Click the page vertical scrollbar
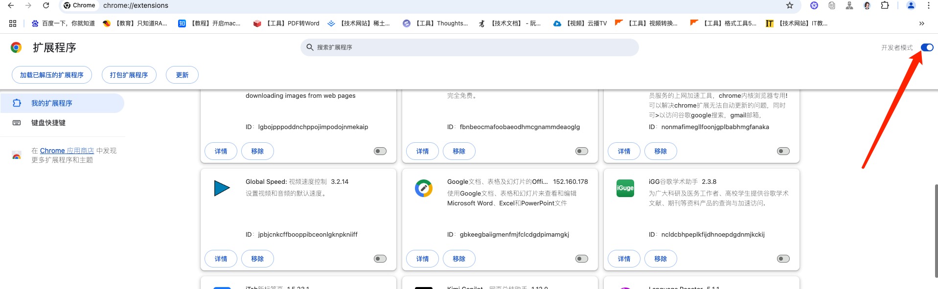938x289 pixels. pos(936,230)
